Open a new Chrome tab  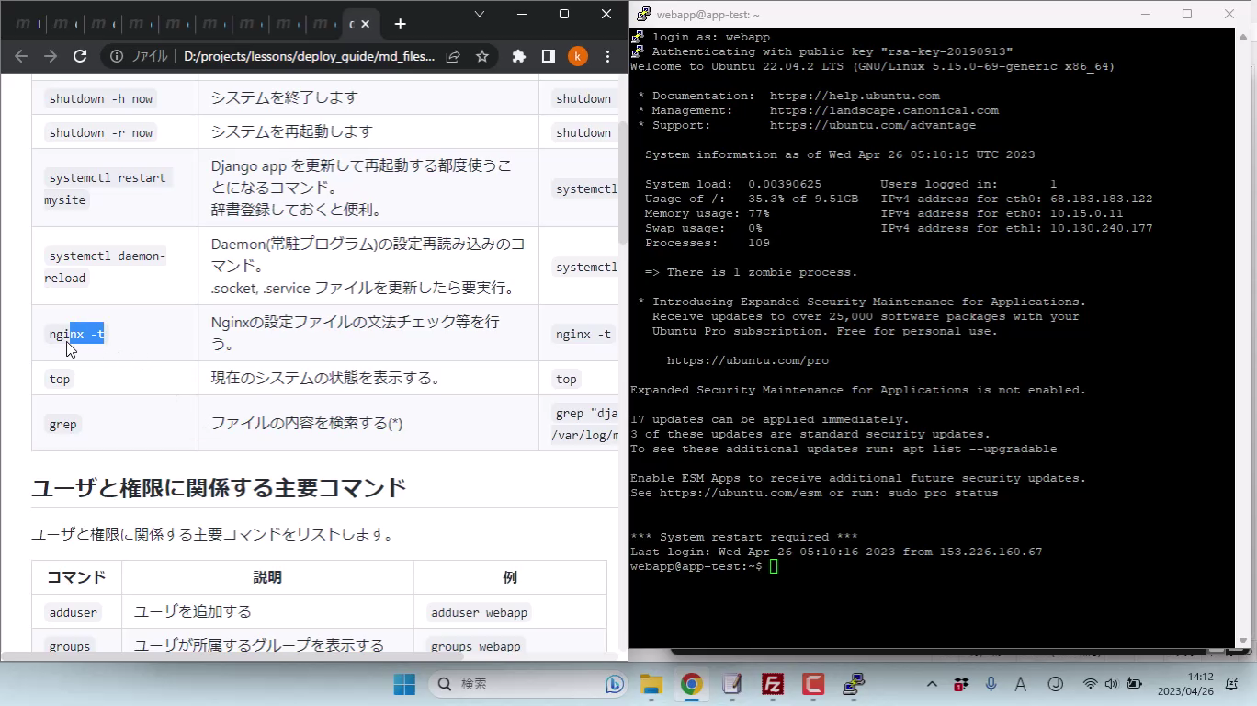tap(400, 24)
